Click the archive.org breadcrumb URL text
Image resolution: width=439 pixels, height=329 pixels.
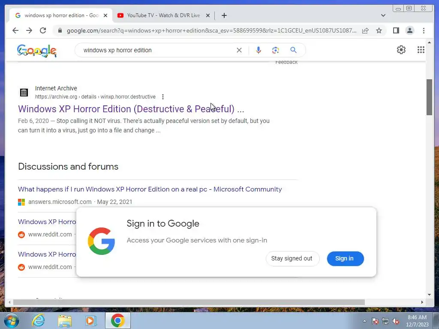pos(95,97)
